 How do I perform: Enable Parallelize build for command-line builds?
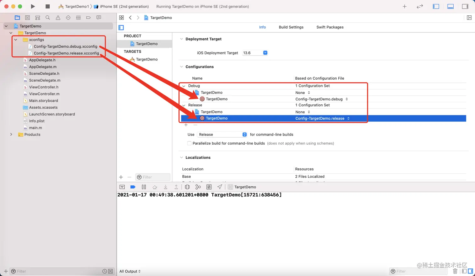click(189, 143)
